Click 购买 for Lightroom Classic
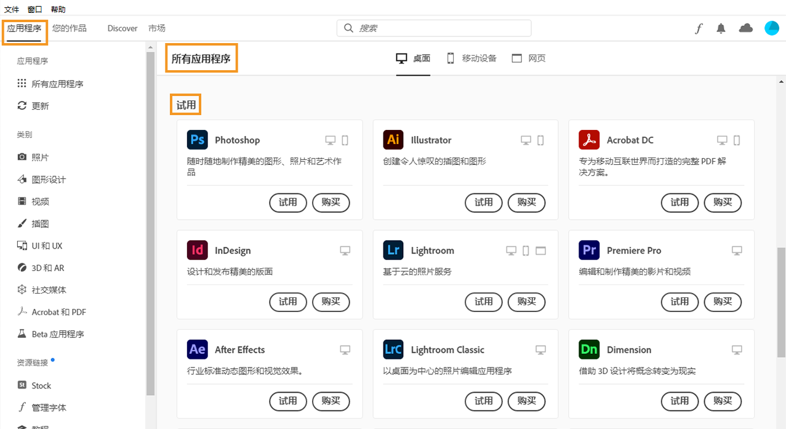Image resolution: width=786 pixels, height=429 pixels. 527,401
